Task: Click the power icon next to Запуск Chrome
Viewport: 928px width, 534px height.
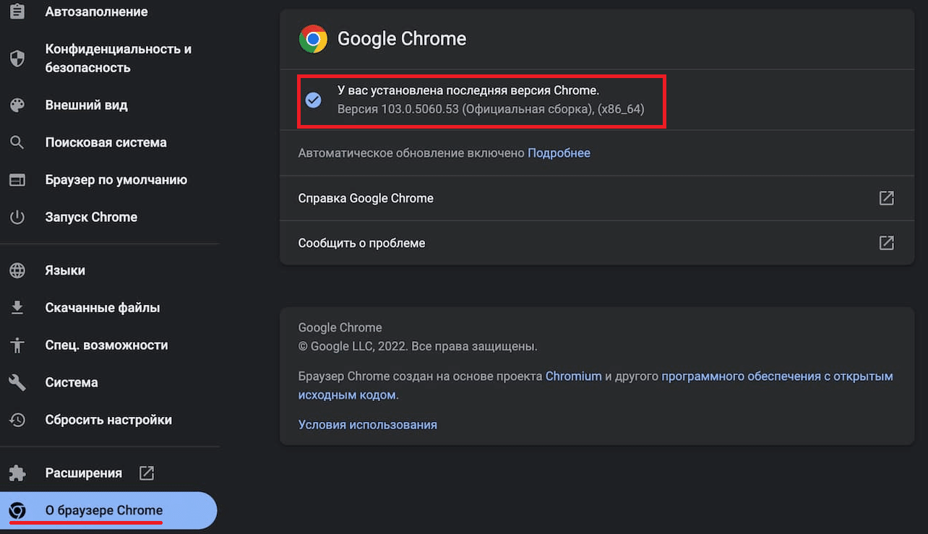Action: click(x=17, y=217)
